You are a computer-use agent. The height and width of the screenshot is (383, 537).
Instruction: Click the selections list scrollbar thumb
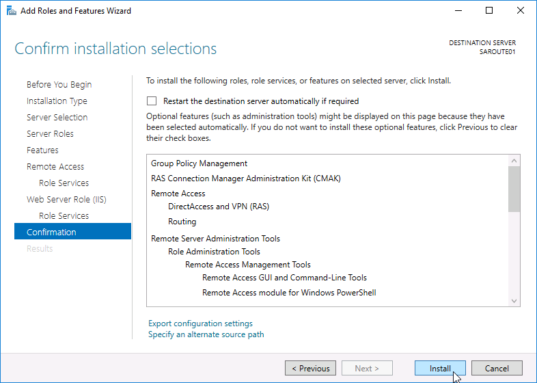pyautogui.click(x=514, y=189)
